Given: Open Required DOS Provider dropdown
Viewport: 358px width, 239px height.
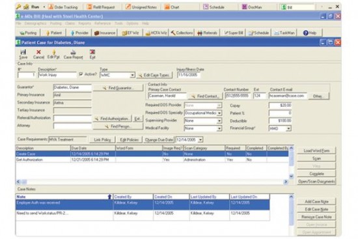Looking at the screenshot, I should (219, 105).
